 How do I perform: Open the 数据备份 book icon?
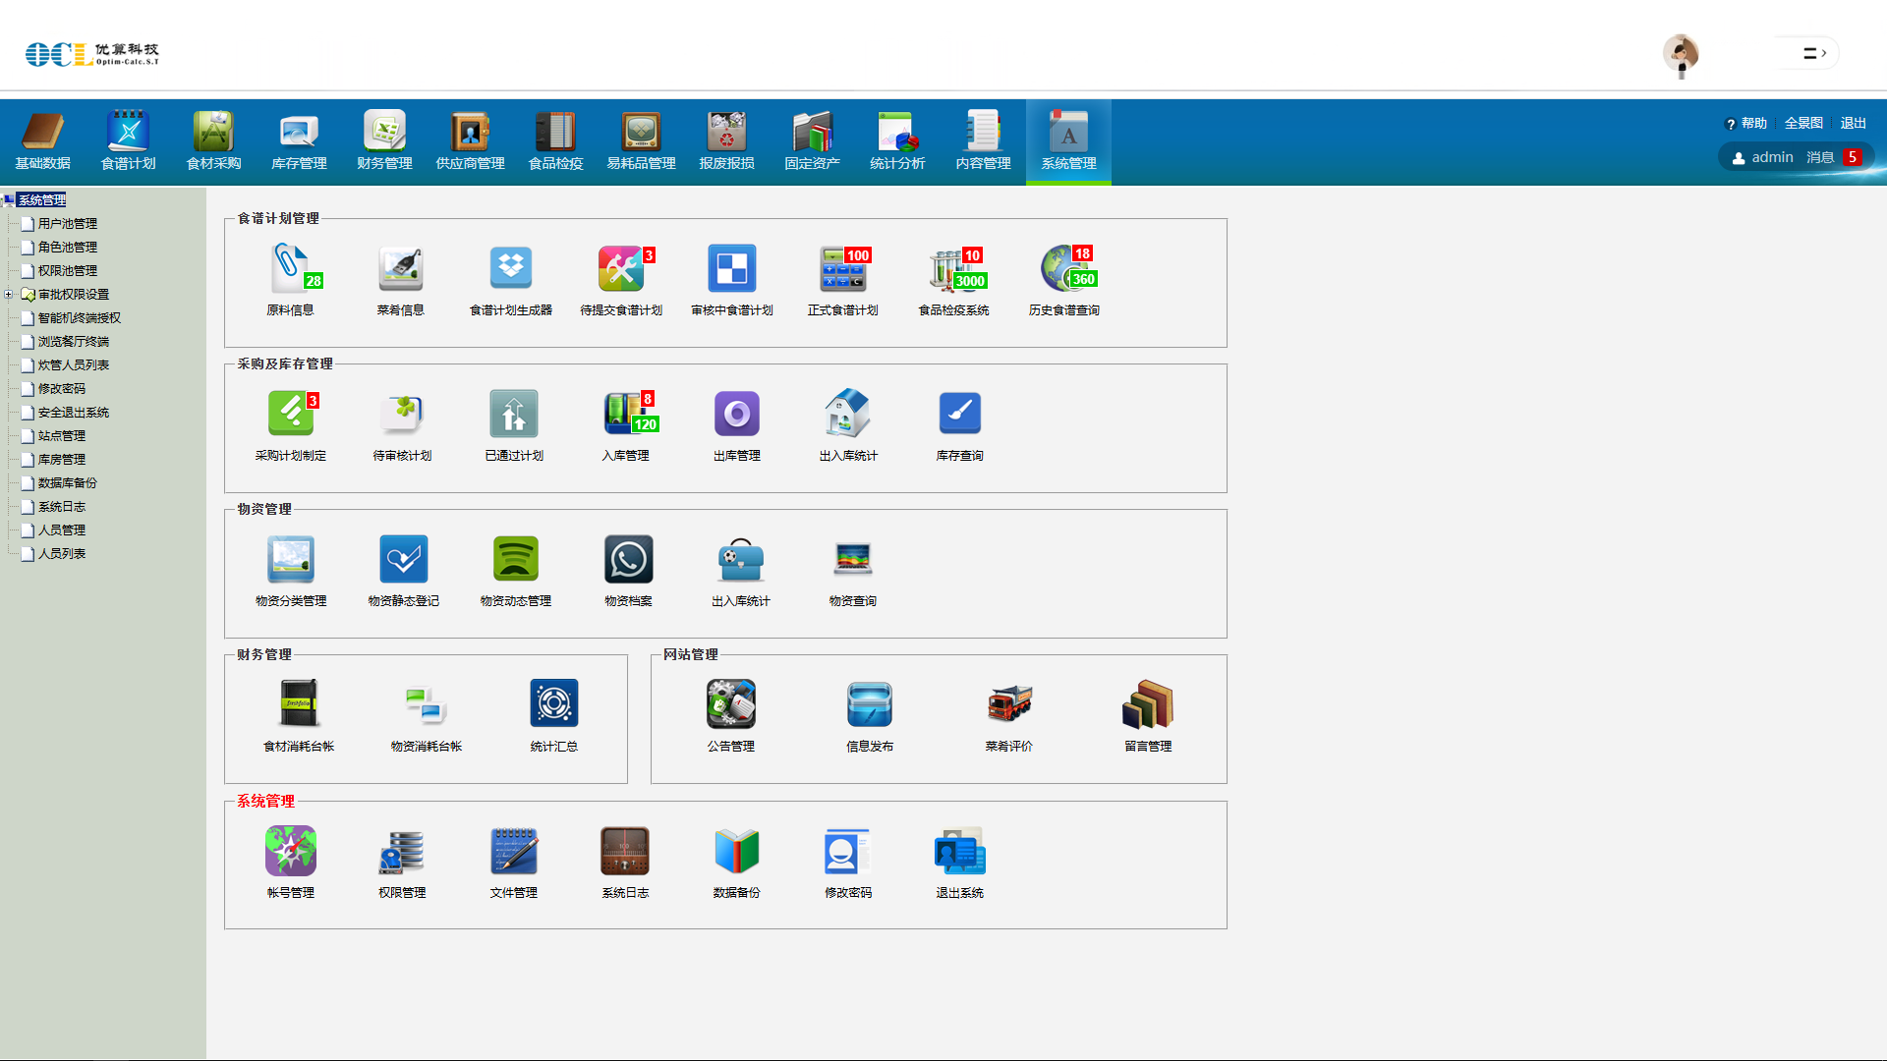click(736, 851)
